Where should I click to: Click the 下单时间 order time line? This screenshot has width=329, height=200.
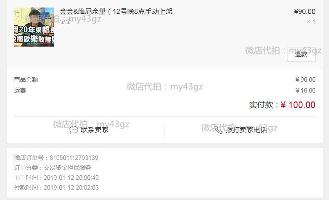pyautogui.click(x=56, y=178)
